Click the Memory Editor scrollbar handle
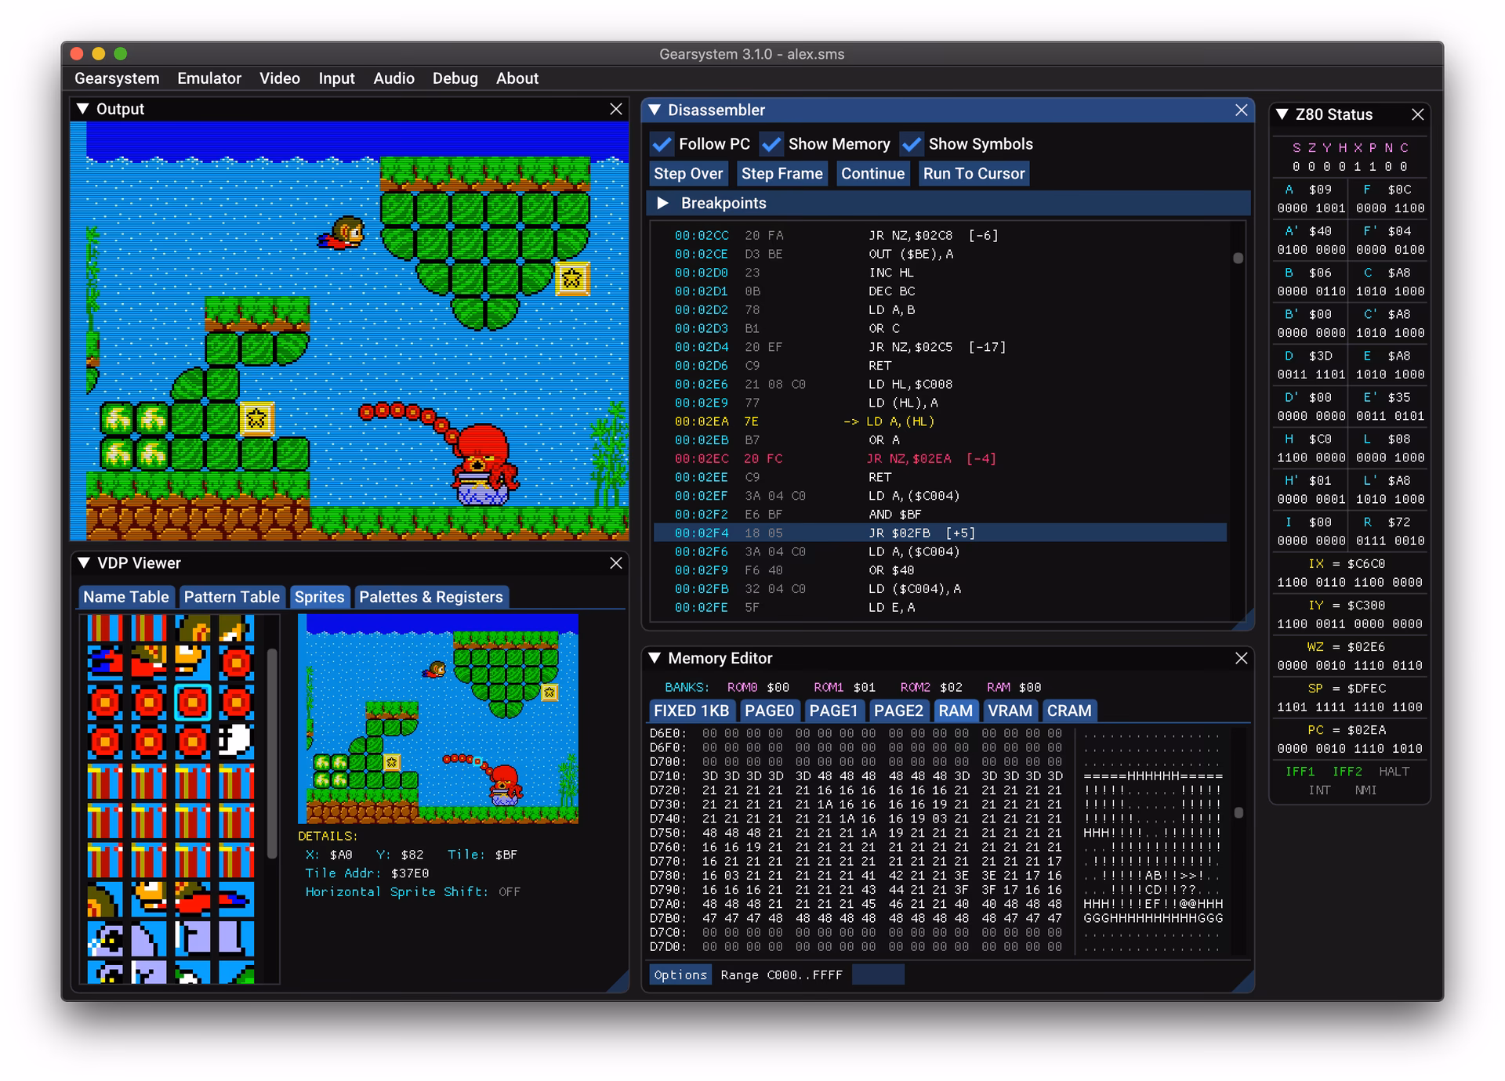This screenshot has width=1505, height=1081. click(1238, 812)
